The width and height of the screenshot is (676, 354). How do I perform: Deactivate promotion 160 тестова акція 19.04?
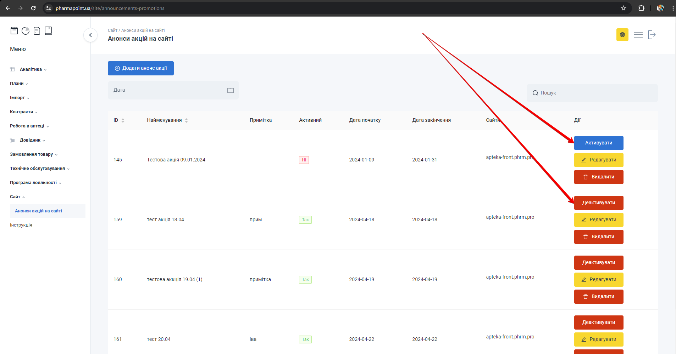coord(598,263)
